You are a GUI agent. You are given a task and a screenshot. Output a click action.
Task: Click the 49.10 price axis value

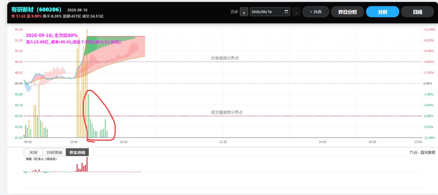pyautogui.click(x=19, y=62)
